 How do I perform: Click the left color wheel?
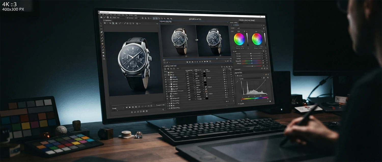click(239, 39)
